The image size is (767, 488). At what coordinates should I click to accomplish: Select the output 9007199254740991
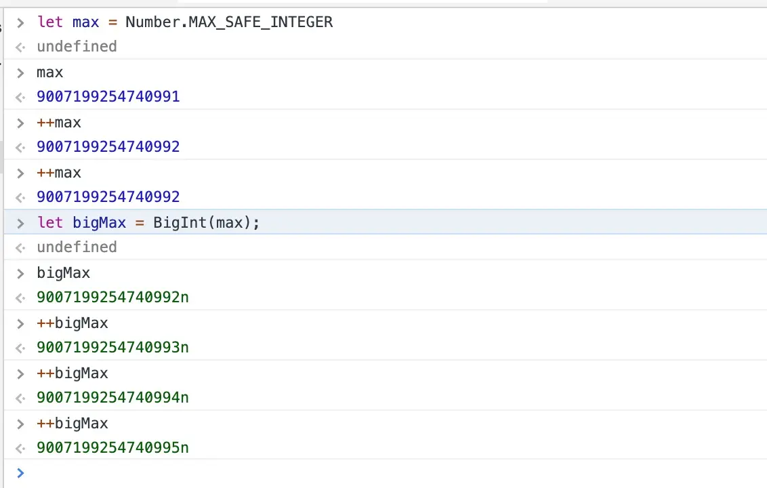(x=108, y=96)
